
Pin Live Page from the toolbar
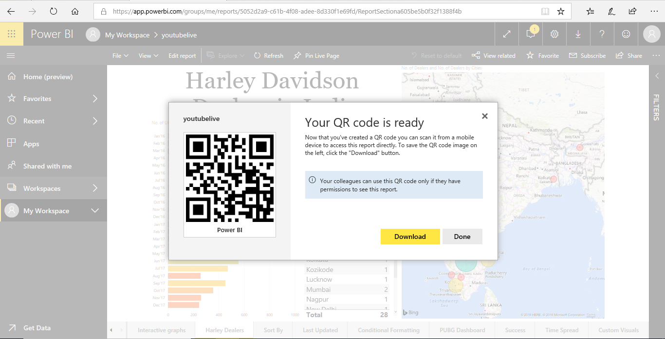click(x=316, y=56)
